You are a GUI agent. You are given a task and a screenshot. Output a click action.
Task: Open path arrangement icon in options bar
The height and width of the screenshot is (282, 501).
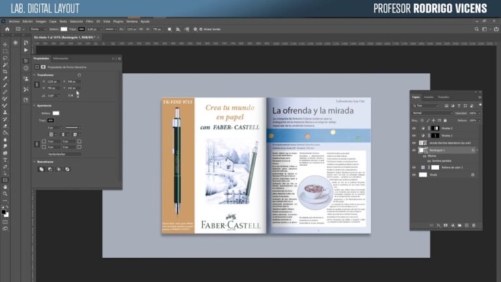coord(187,29)
